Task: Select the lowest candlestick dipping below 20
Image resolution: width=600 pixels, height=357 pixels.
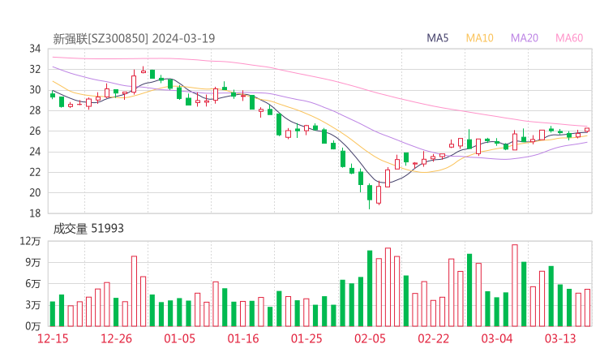Action: [369, 196]
